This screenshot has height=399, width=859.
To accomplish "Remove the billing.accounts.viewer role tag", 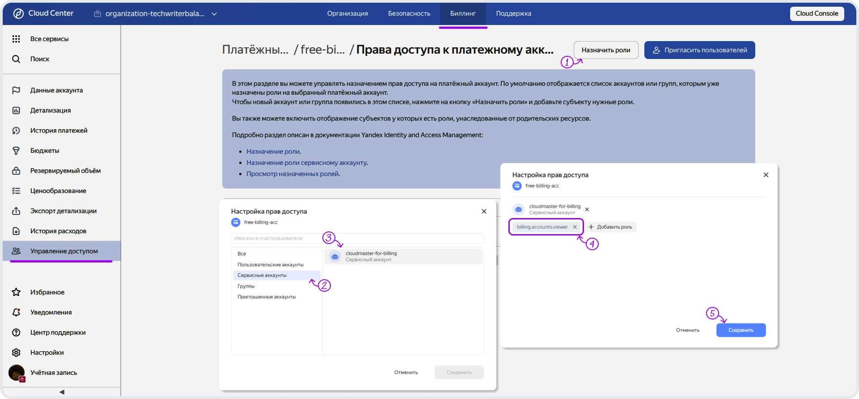I will (575, 227).
